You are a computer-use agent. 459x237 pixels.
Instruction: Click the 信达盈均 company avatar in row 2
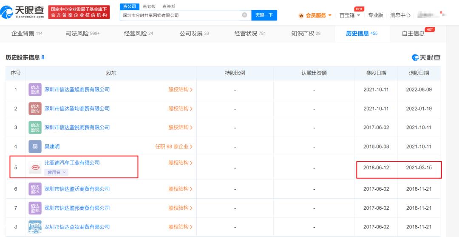click(x=35, y=109)
